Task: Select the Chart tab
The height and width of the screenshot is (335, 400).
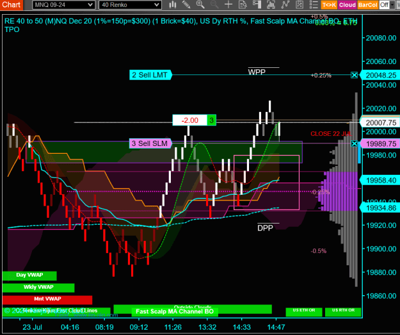Action: click(12, 4)
